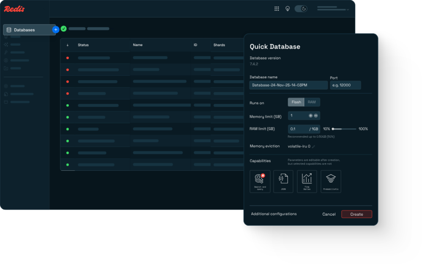Select the Time Series capability
This screenshot has height=275, width=433.
tap(307, 181)
